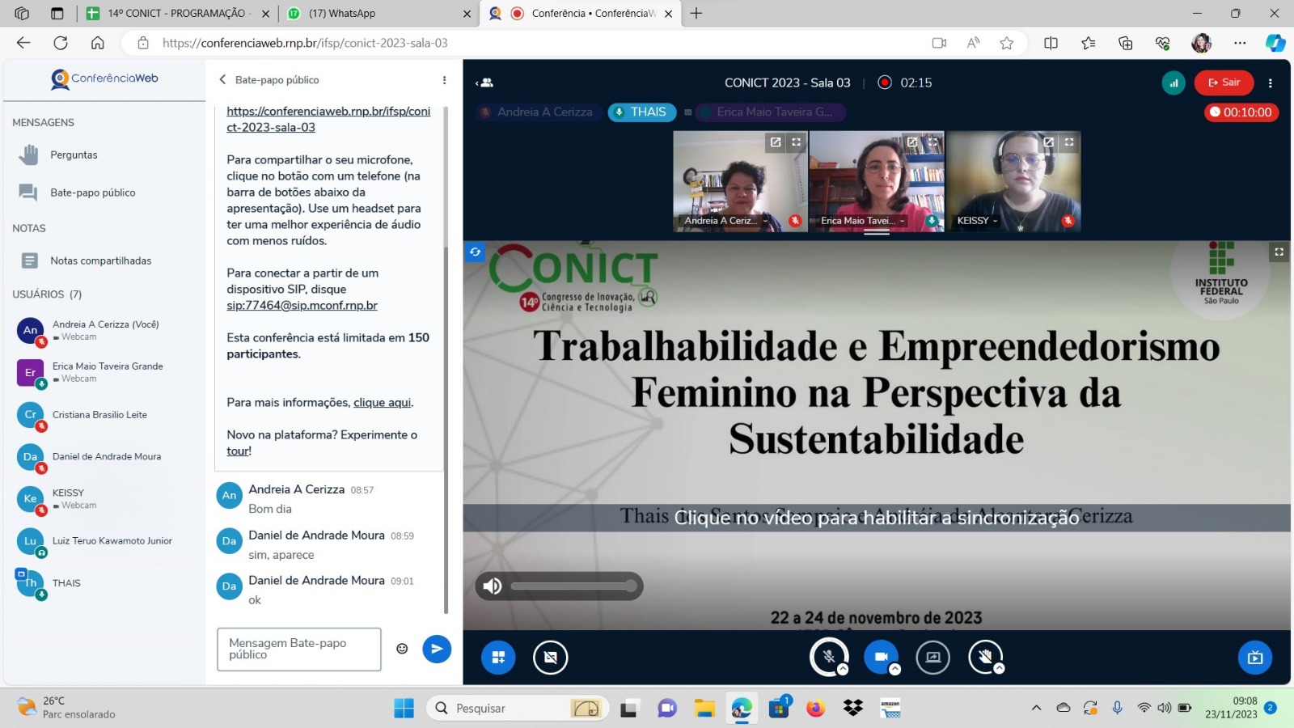Open Perguntas in the messages sidebar

[74, 154]
